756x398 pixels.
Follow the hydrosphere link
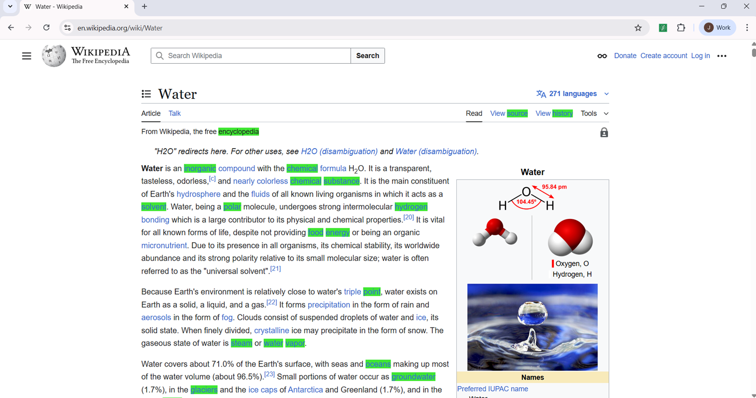click(x=198, y=194)
